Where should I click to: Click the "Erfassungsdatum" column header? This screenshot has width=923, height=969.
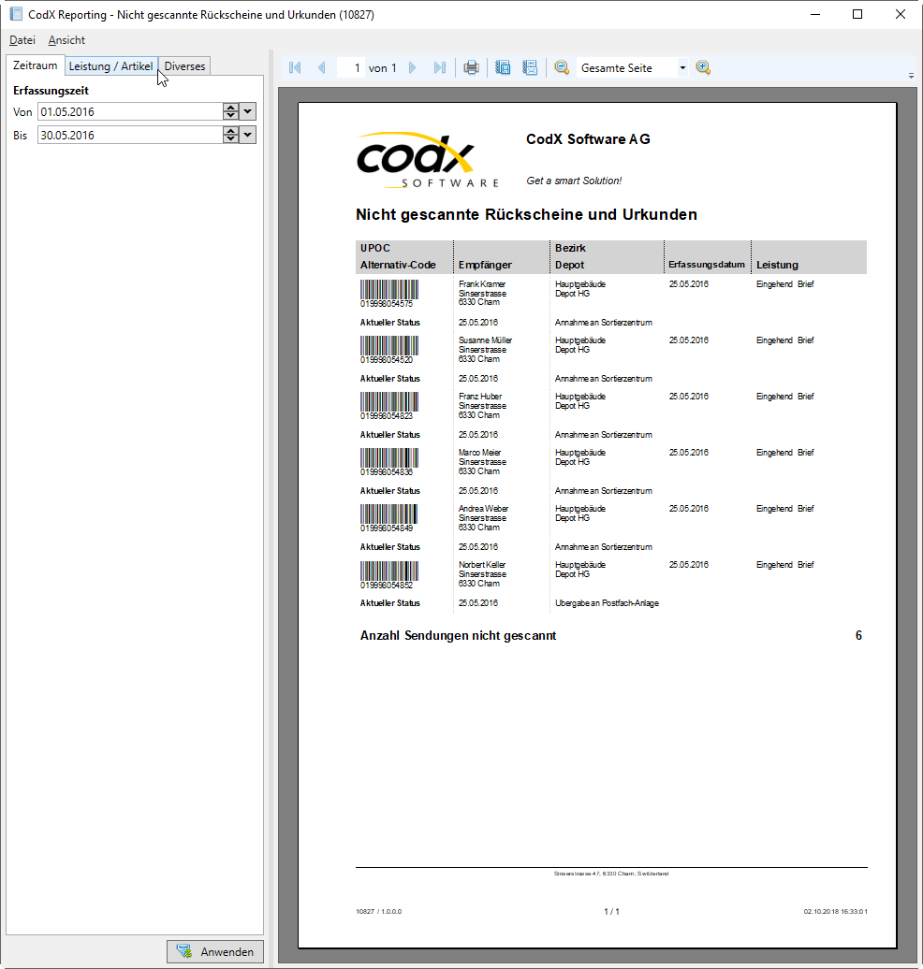[707, 265]
